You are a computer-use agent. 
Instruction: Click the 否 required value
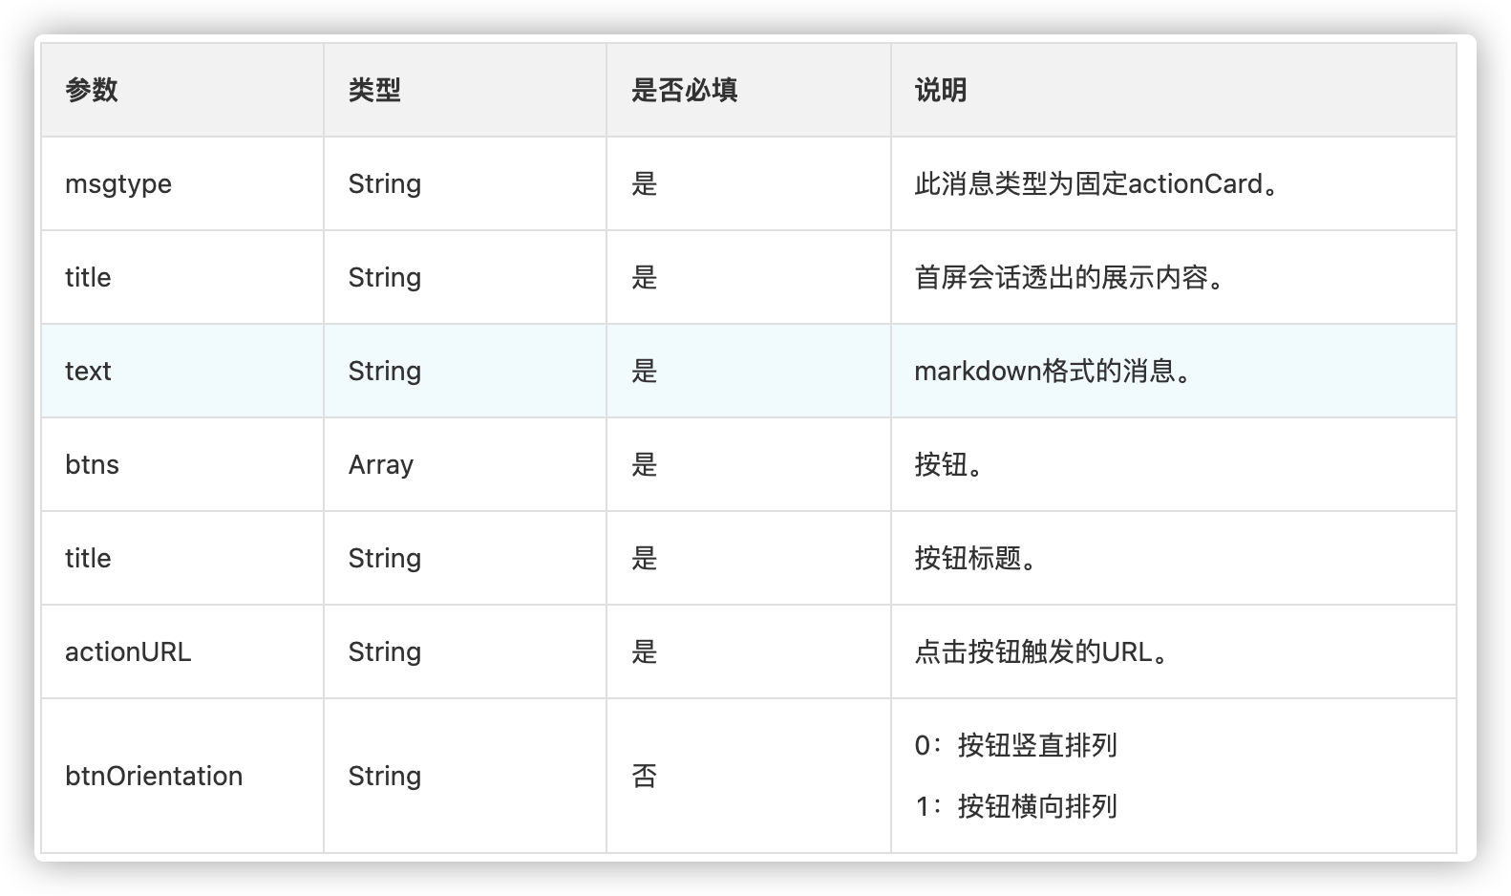point(645,776)
